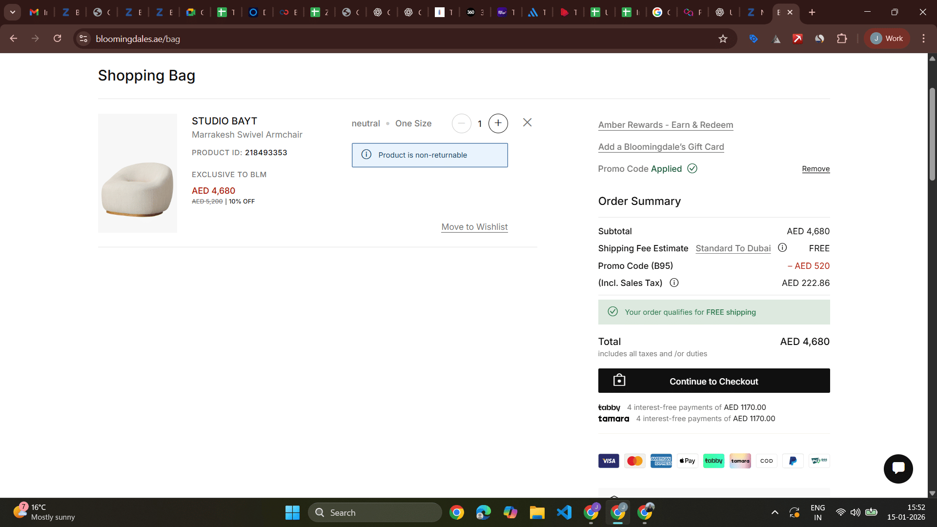Move the Marrakesh armchair to wishlist
The width and height of the screenshot is (937, 527).
coord(474,226)
